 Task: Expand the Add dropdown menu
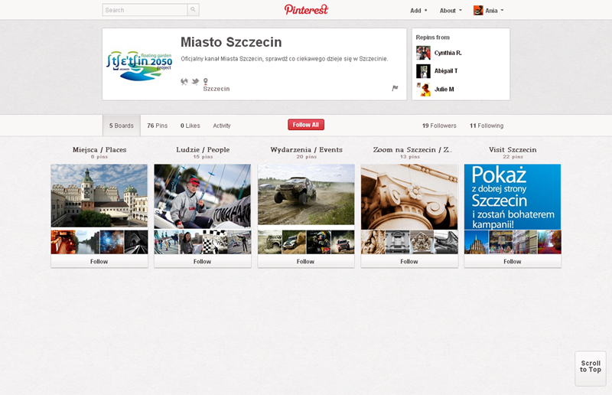(x=418, y=11)
